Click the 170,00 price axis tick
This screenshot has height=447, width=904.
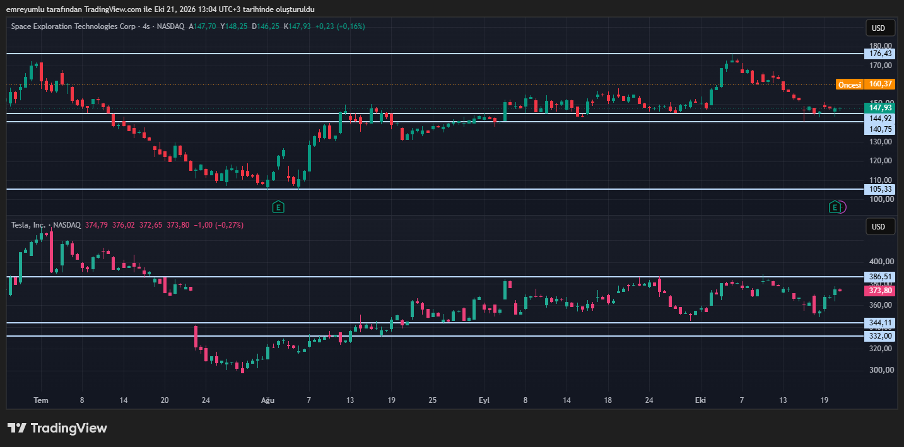click(880, 66)
